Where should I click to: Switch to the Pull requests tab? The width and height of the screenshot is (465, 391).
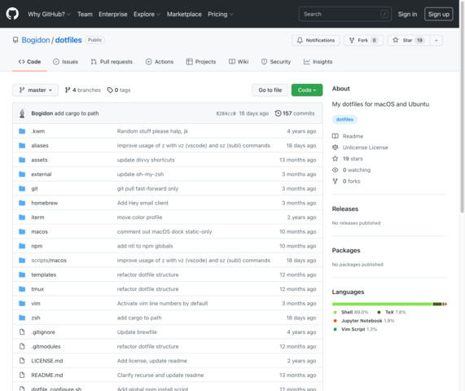(x=112, y=62)
